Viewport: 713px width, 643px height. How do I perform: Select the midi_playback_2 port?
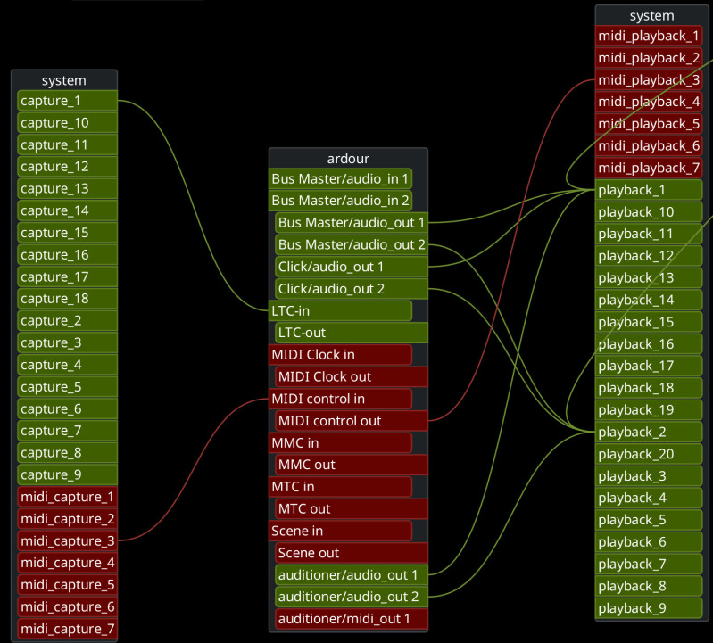coord(649,58)
